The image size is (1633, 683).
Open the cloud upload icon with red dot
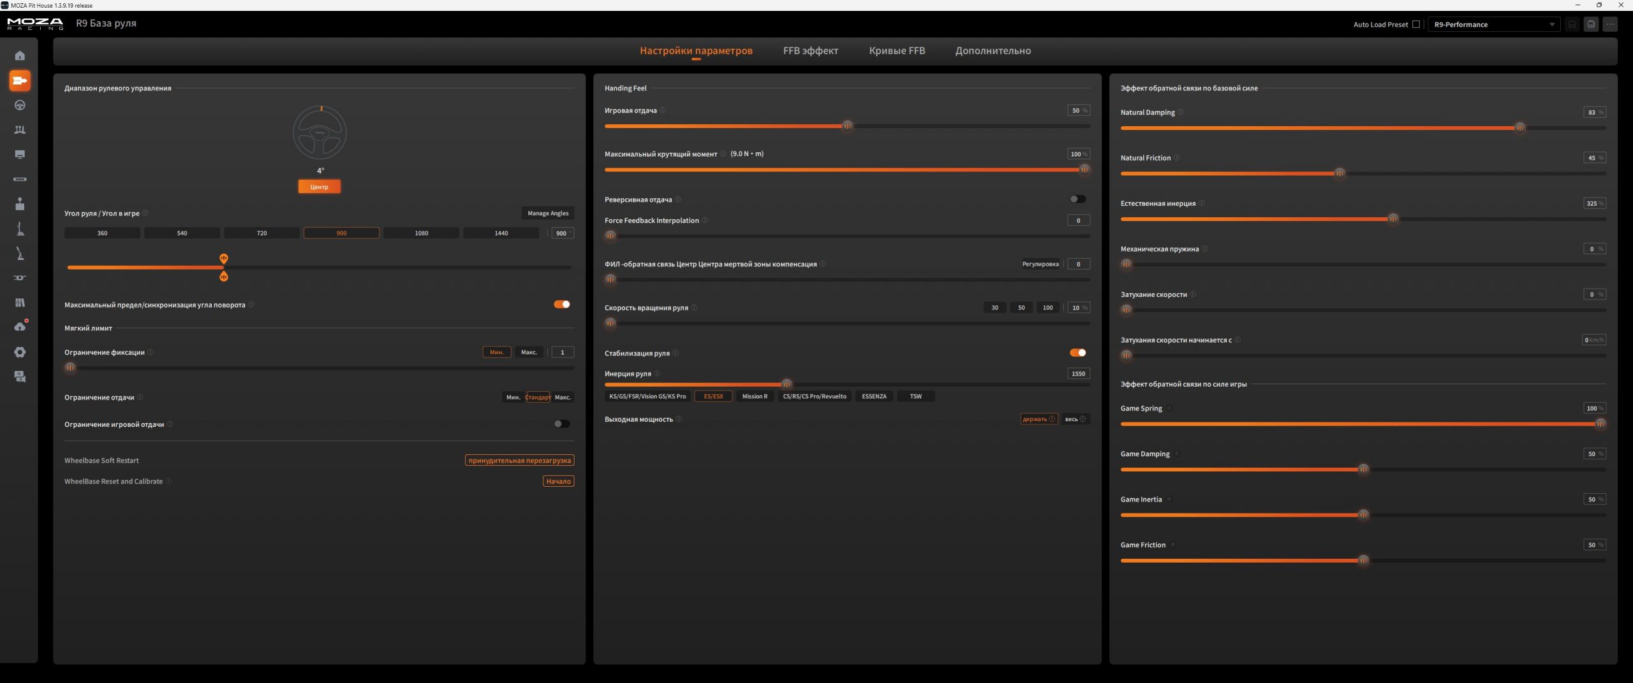(20, 326)
